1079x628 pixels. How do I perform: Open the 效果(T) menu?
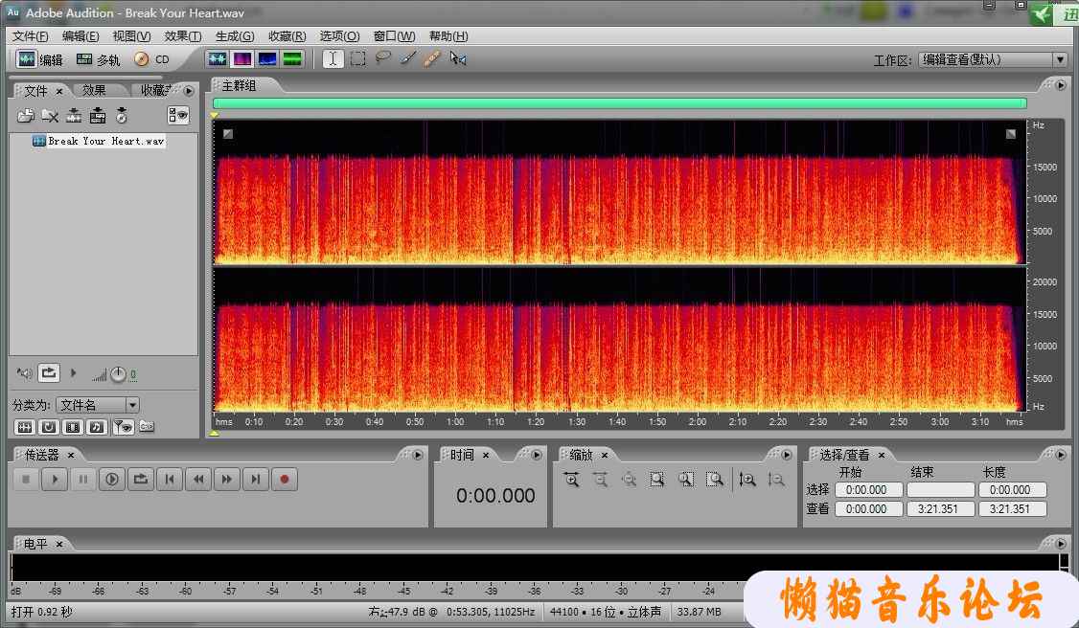pyautogui.click(x=182, y=36)
